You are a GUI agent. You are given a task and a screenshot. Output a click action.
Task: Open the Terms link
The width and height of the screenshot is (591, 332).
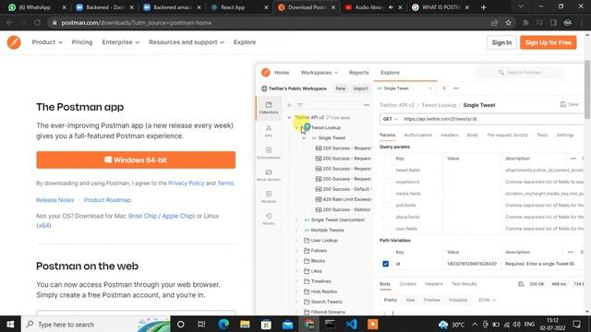coord(225,183)
